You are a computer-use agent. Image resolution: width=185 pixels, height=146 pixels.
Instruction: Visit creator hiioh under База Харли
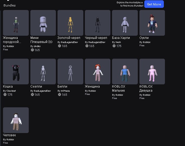(x=118, y=42)
